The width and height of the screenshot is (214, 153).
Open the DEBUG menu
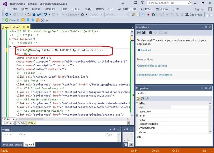click(76, 9)
